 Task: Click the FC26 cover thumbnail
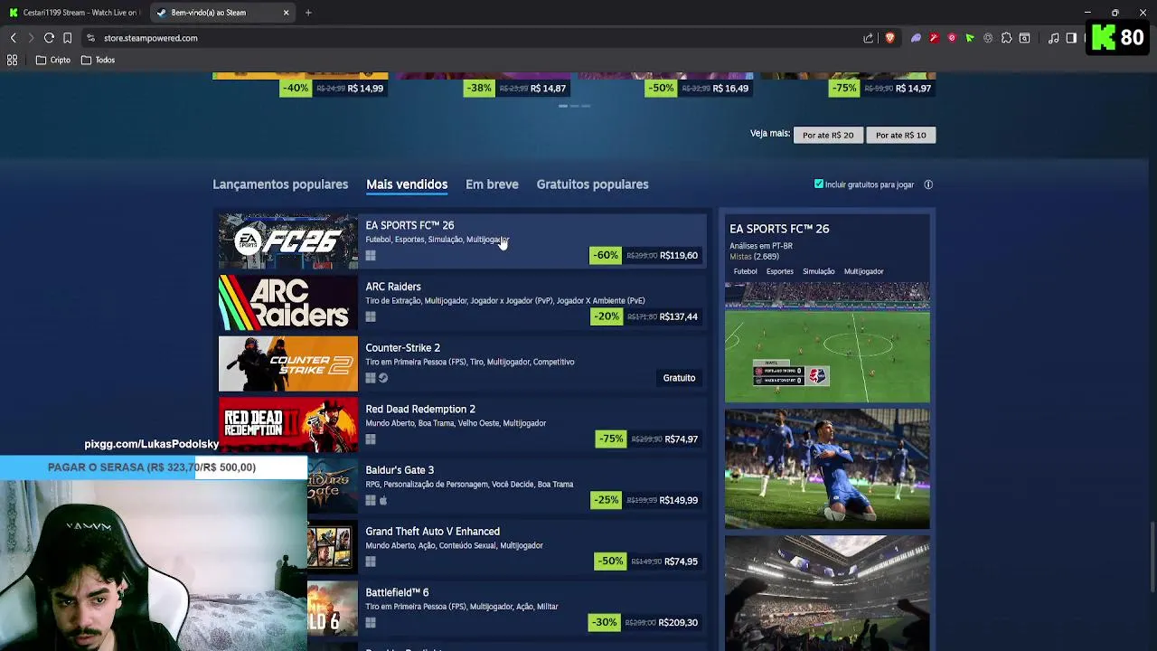pyautogui.click(x=288, y=241)
